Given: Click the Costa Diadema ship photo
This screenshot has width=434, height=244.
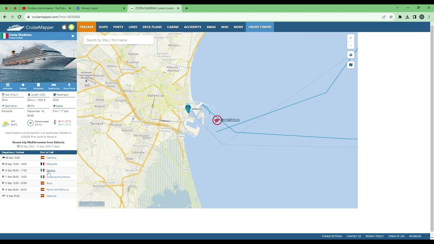Looking at the screenshot, I should [38, 61].
